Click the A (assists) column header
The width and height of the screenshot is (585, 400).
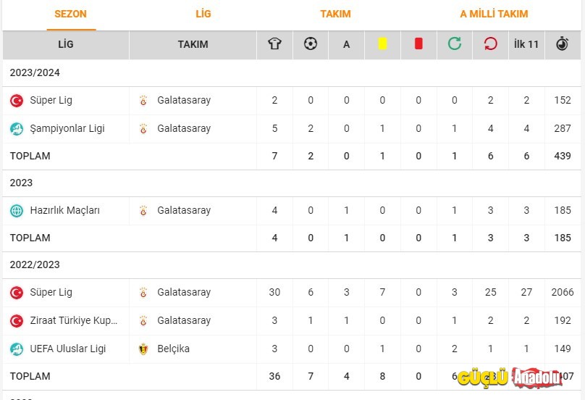coord(346,44)
